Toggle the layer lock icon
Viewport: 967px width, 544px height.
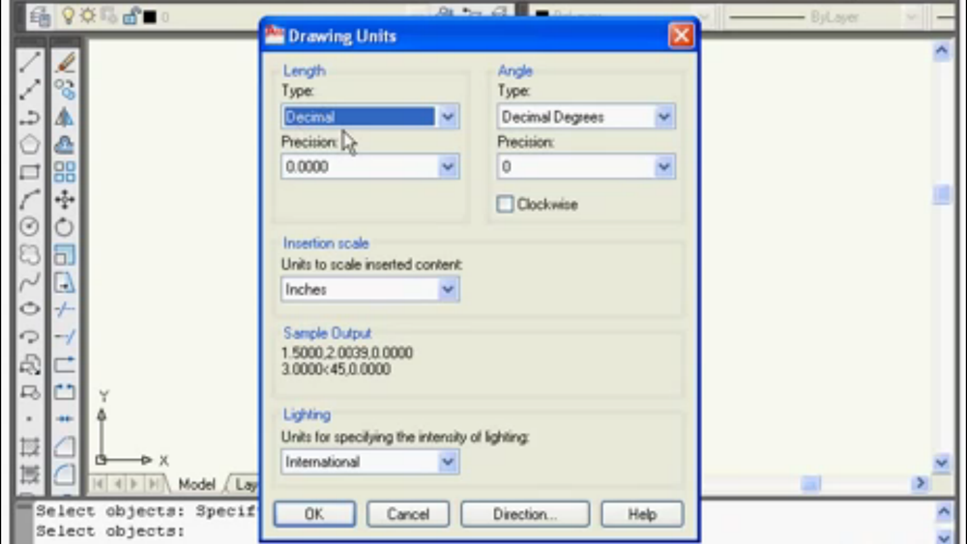[x=131, y=16]
